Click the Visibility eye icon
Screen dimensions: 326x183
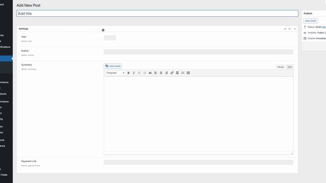point(305,33)
